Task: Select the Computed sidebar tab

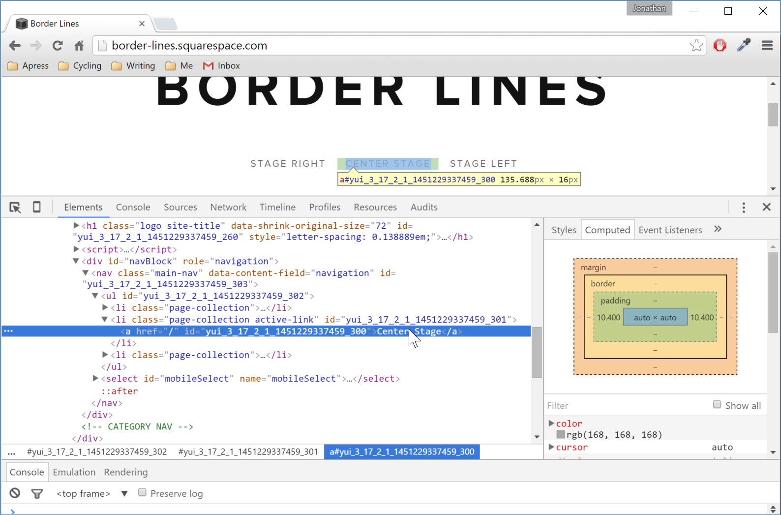Action: click(x=607, y=230)
